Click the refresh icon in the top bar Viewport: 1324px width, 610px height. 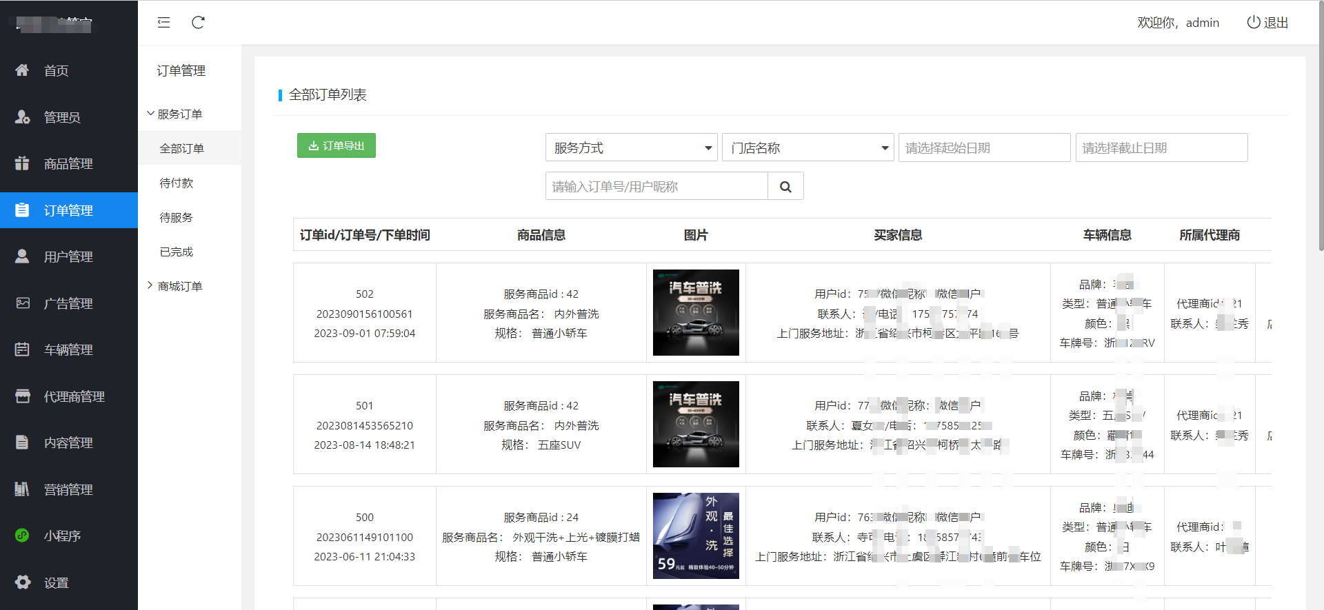pyautogui.click(x=198, y=22)
